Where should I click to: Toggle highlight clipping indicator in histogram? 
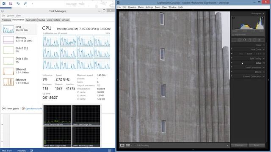pyautogui.click(x=263, y=18)
